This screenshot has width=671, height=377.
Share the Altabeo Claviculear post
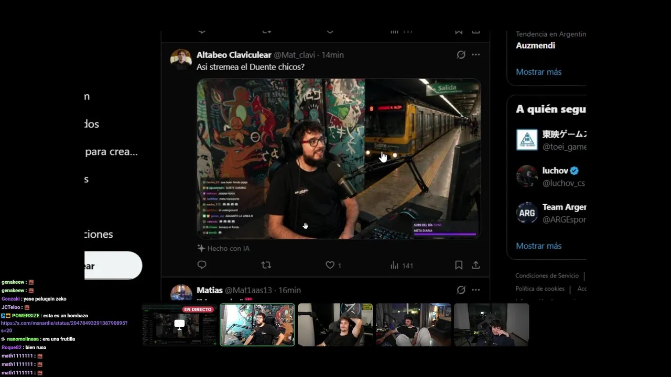click(475, 265)
